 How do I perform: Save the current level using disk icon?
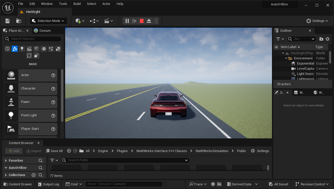(8, 21)
